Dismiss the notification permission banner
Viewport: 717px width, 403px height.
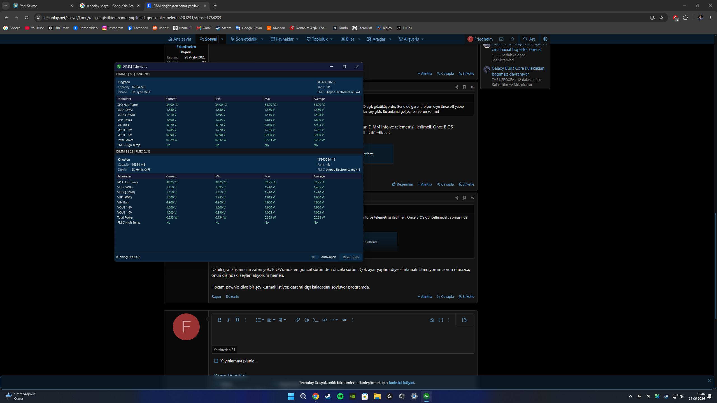pyautogui.click(x=709, y=380)
